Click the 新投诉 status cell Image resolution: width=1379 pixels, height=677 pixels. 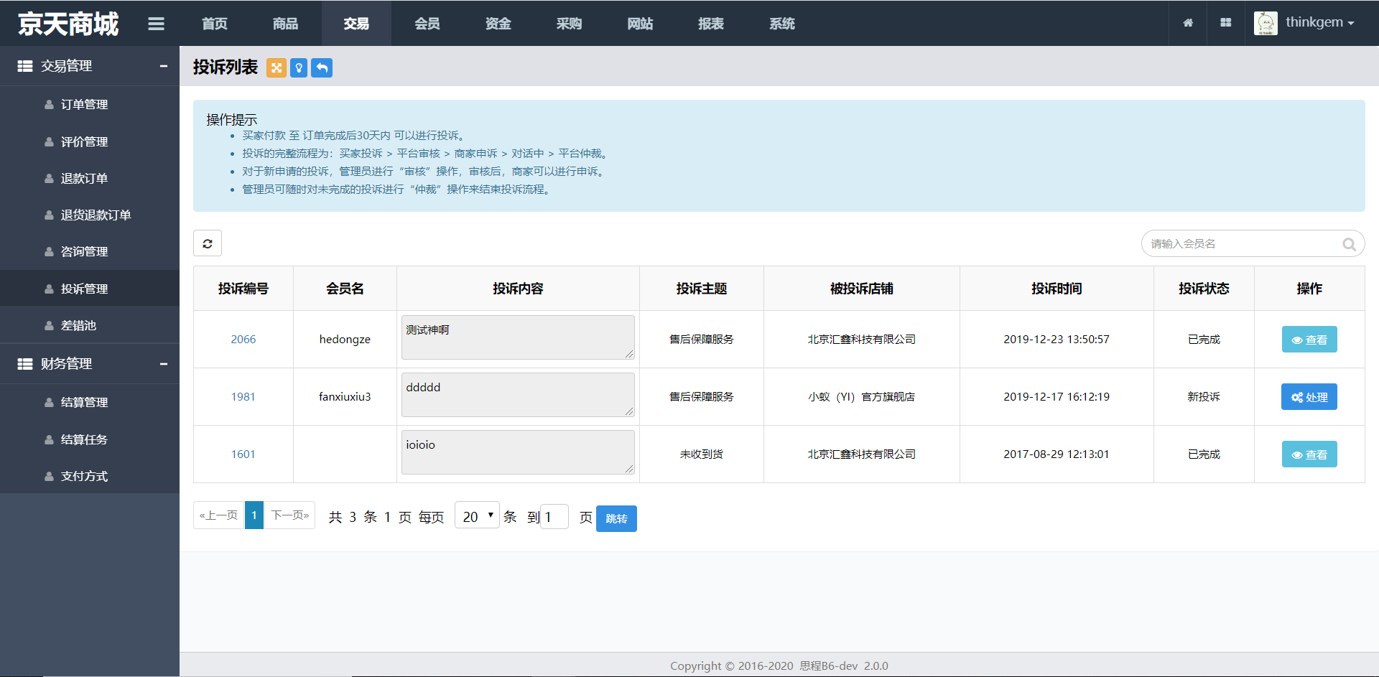1204,397
